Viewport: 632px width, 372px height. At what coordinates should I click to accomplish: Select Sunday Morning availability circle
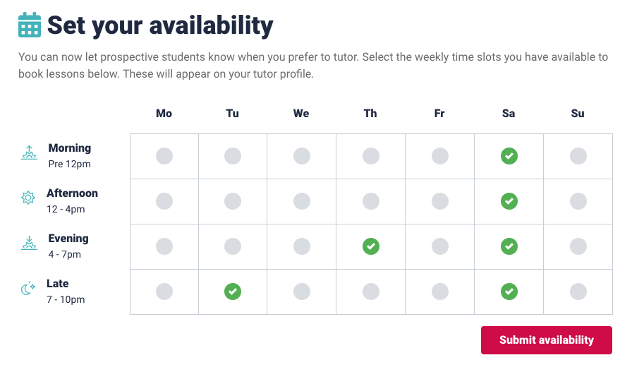578,156
